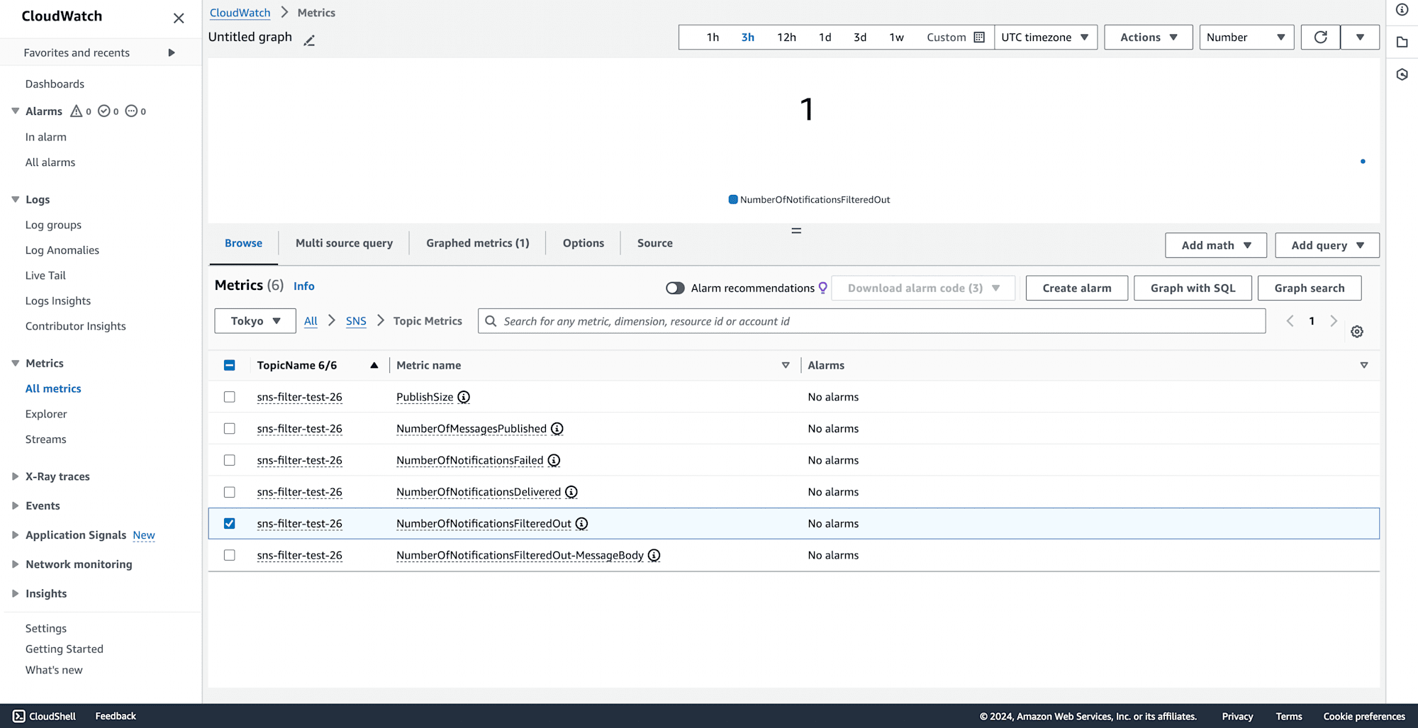
Task: Click the info icon beside PublishSize
Action: (464, 397)
